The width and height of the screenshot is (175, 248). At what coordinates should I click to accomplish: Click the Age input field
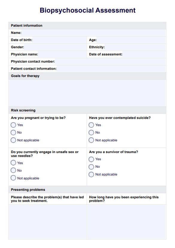(x=131, y=40)
